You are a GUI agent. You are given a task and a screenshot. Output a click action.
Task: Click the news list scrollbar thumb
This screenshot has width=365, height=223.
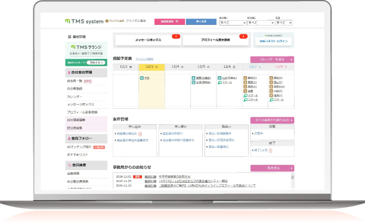[292, 178]
